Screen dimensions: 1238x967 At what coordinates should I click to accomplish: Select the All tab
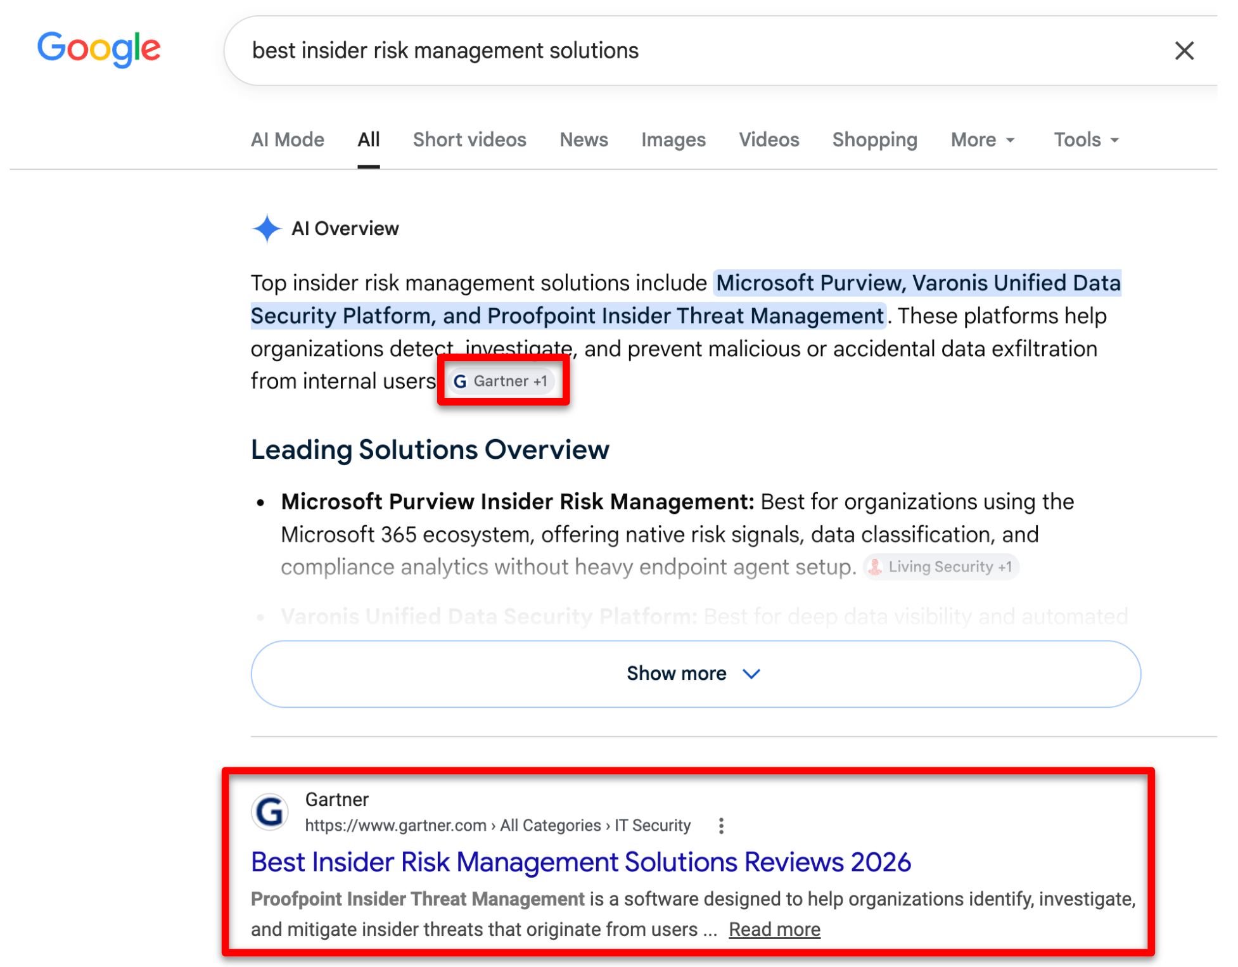(369, 139)
